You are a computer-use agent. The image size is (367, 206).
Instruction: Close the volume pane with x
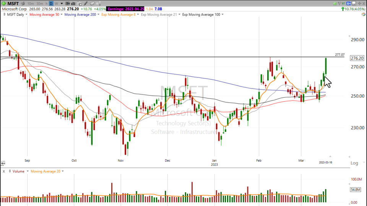click(3, 171)
